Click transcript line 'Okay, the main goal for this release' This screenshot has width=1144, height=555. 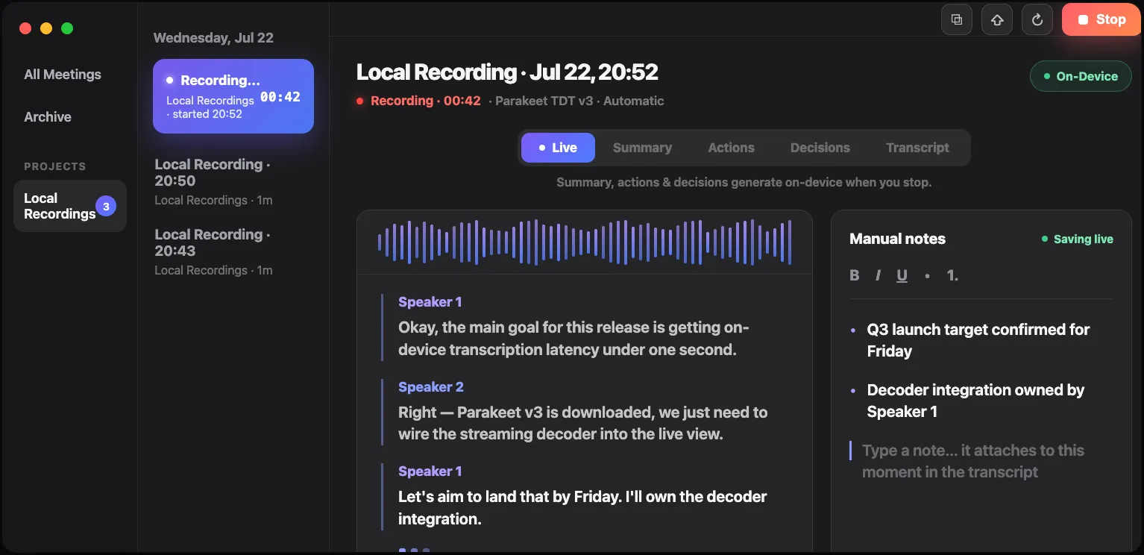573,339
